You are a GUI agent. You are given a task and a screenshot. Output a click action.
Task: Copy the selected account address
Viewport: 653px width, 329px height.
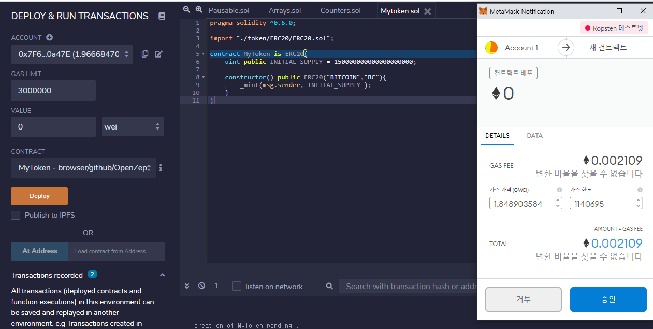click(x=145, y=54)
